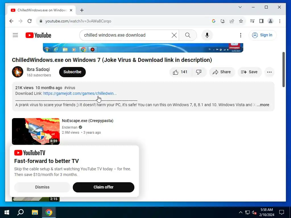
Task: Click the '21K views' text
Action: 24,88
